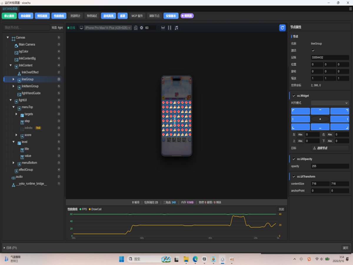This screenshot has height=265, width=353.
Task: Open the device resolution dropdown
Action: (x=108, y=28)
